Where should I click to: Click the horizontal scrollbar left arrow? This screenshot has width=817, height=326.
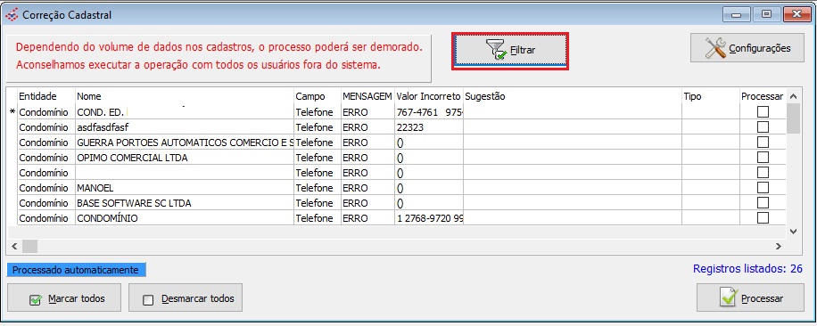(x=14, y=246)
